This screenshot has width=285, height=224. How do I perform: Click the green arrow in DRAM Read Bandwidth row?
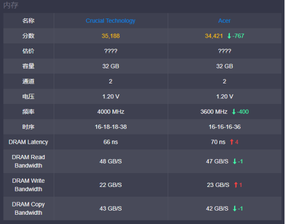click(x=235, y=161)
